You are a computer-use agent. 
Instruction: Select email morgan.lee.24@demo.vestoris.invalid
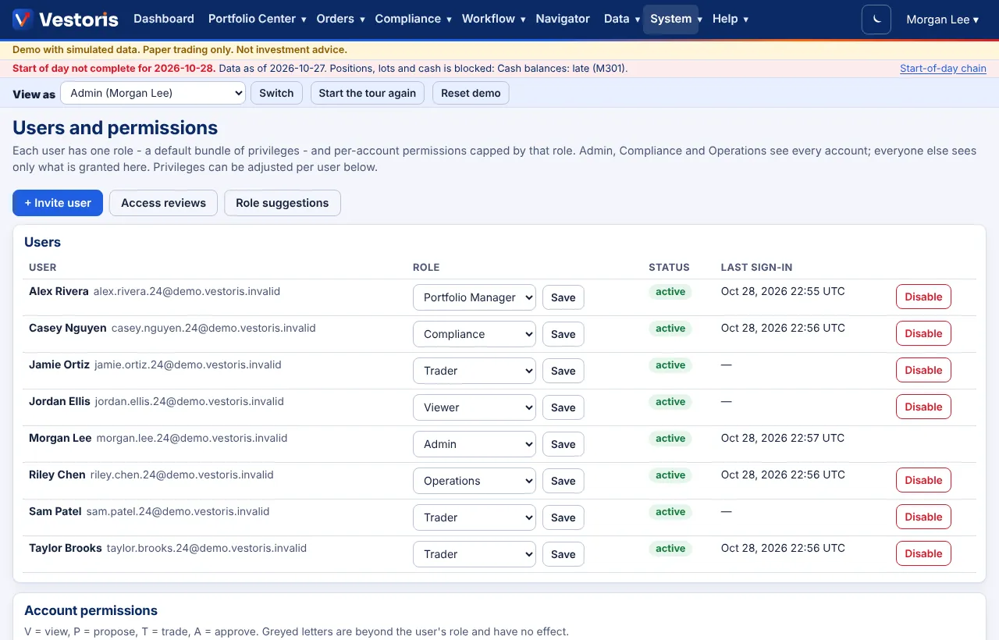click(192, 438)
